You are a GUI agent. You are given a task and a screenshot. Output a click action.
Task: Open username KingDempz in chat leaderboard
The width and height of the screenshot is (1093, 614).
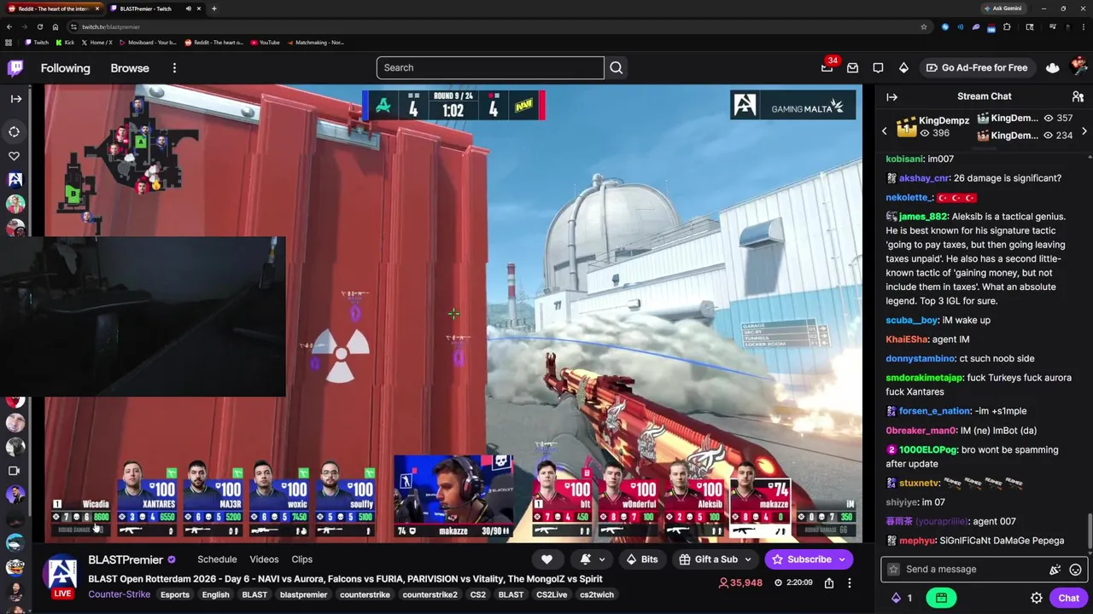pos(944,121)
